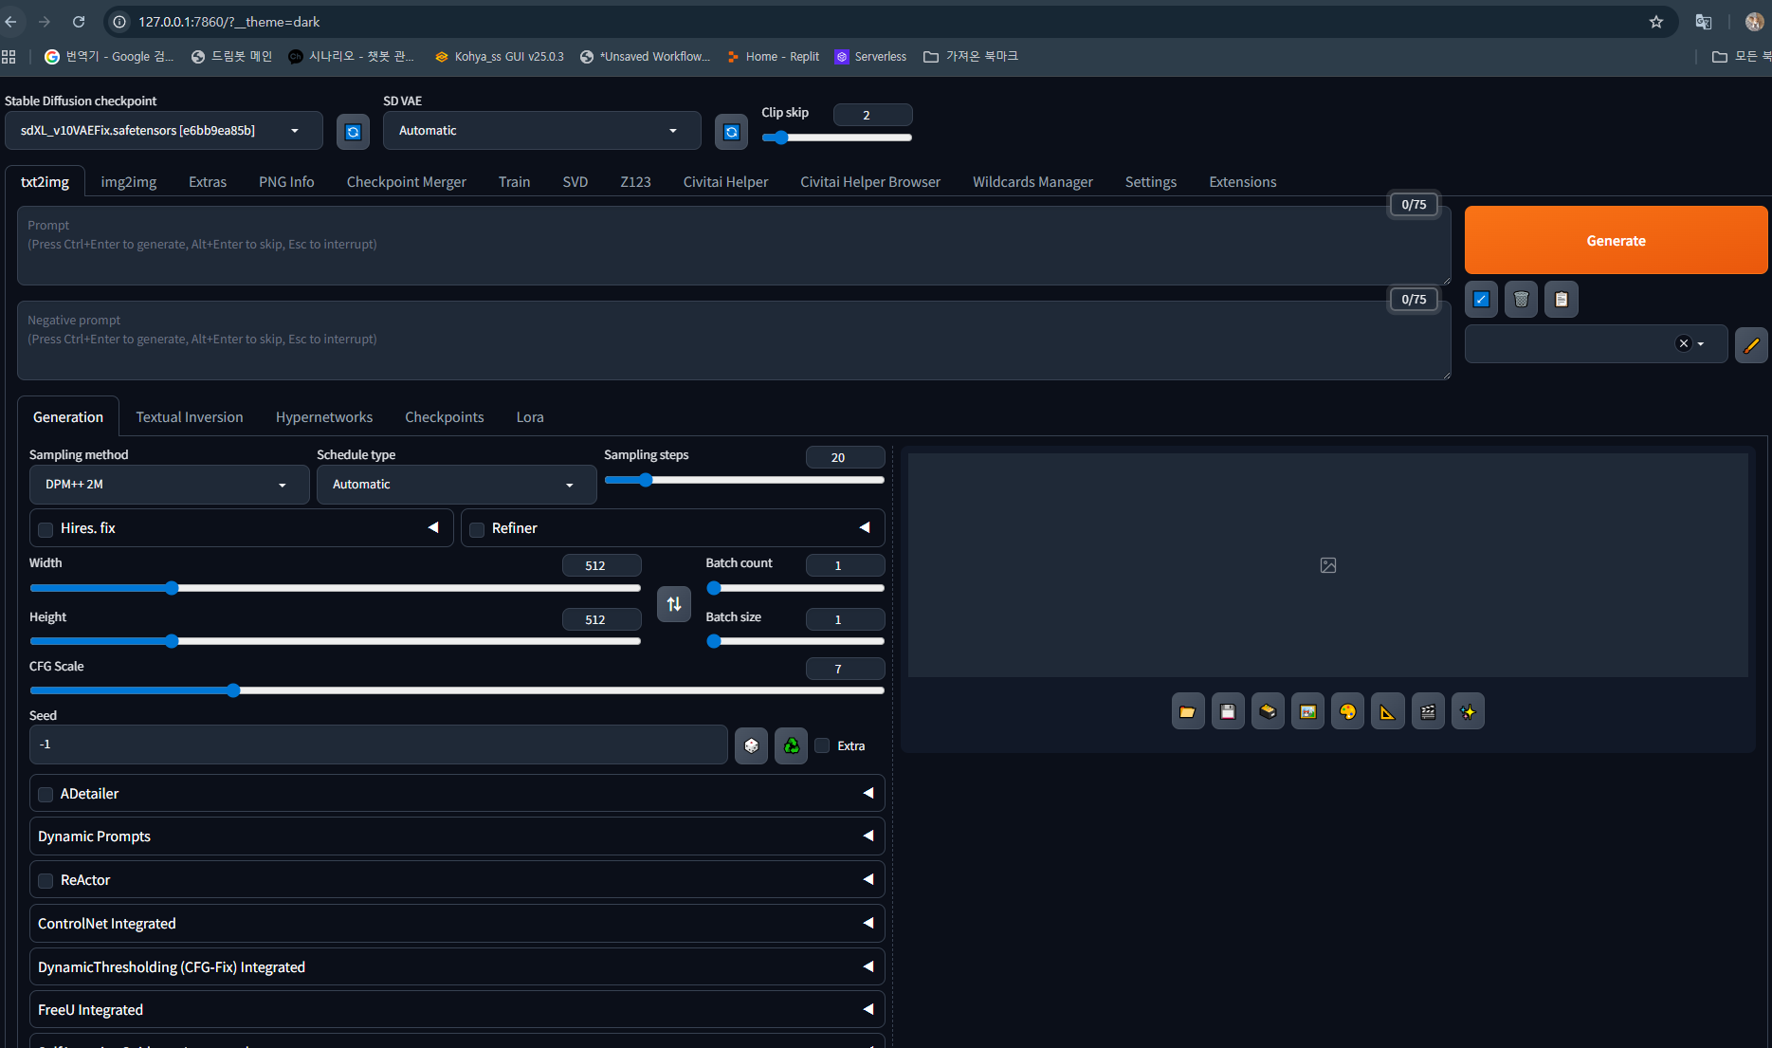This screenshot has width=1772, height=1048.
Task: Enable the ADetailer checkbox
Action: point(46,794)
